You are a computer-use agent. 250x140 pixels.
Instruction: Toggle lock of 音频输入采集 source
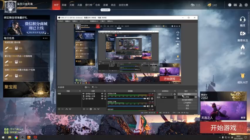tap(105, 96)
